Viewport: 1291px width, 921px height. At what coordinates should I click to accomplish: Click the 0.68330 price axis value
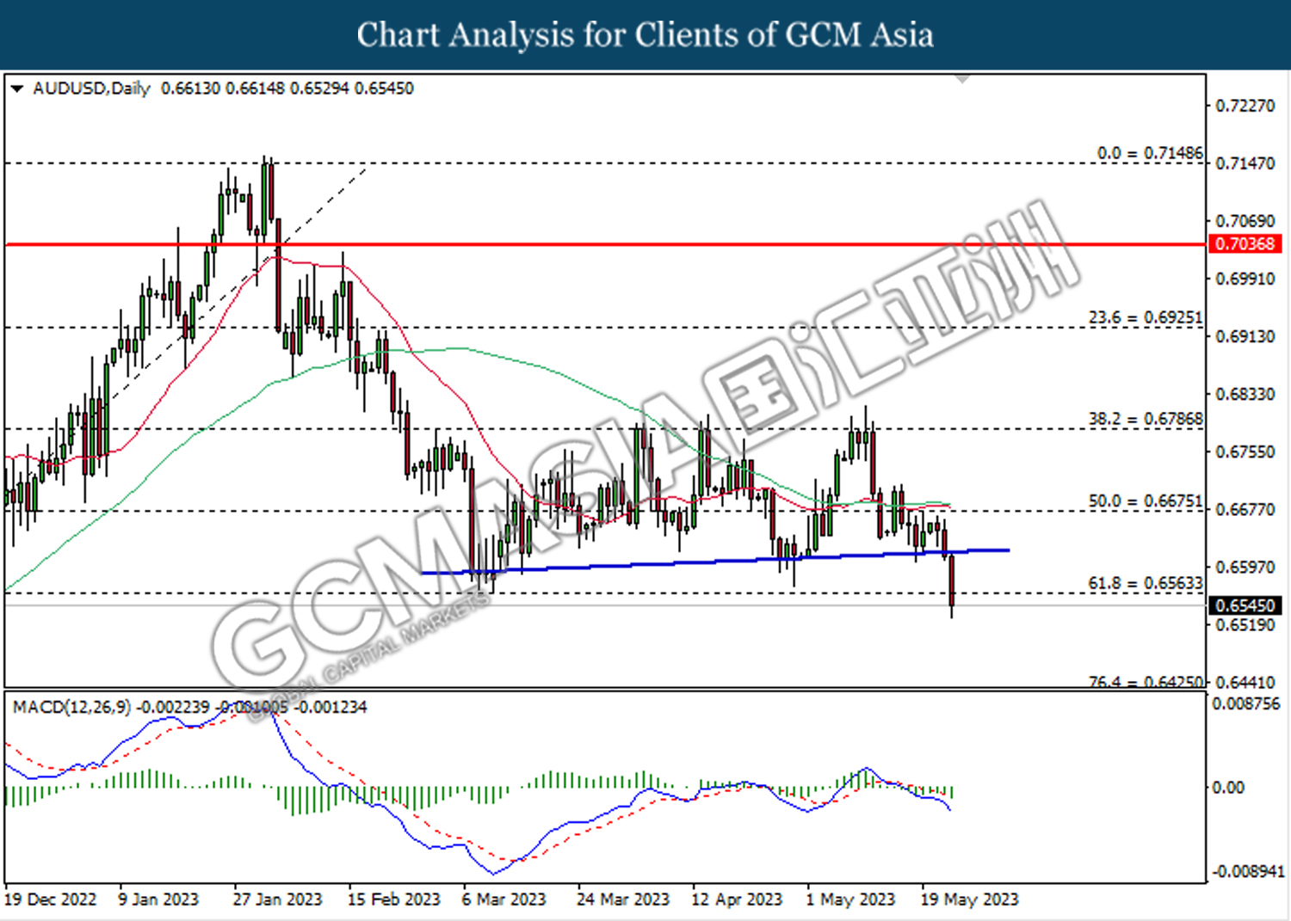pos(1245,394)
